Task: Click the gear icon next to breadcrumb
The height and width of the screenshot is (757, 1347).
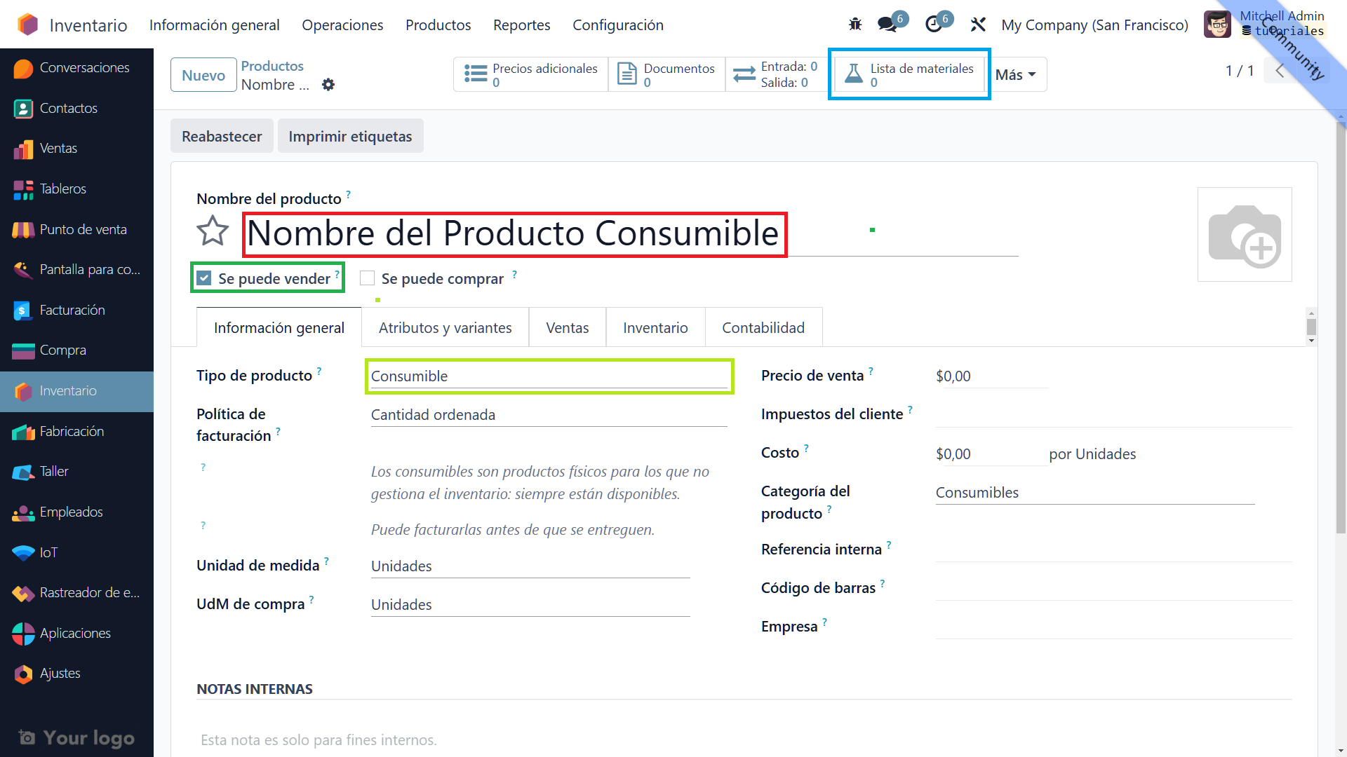Action: (328, 85)
